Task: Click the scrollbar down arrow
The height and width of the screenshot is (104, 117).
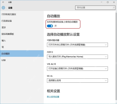Action: [x=116, y=103]
